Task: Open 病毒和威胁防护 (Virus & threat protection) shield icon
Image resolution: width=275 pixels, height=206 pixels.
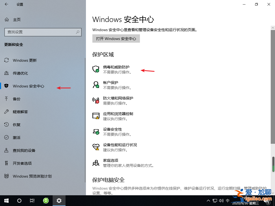Action: pyautogui.click(x=96, y=69)
